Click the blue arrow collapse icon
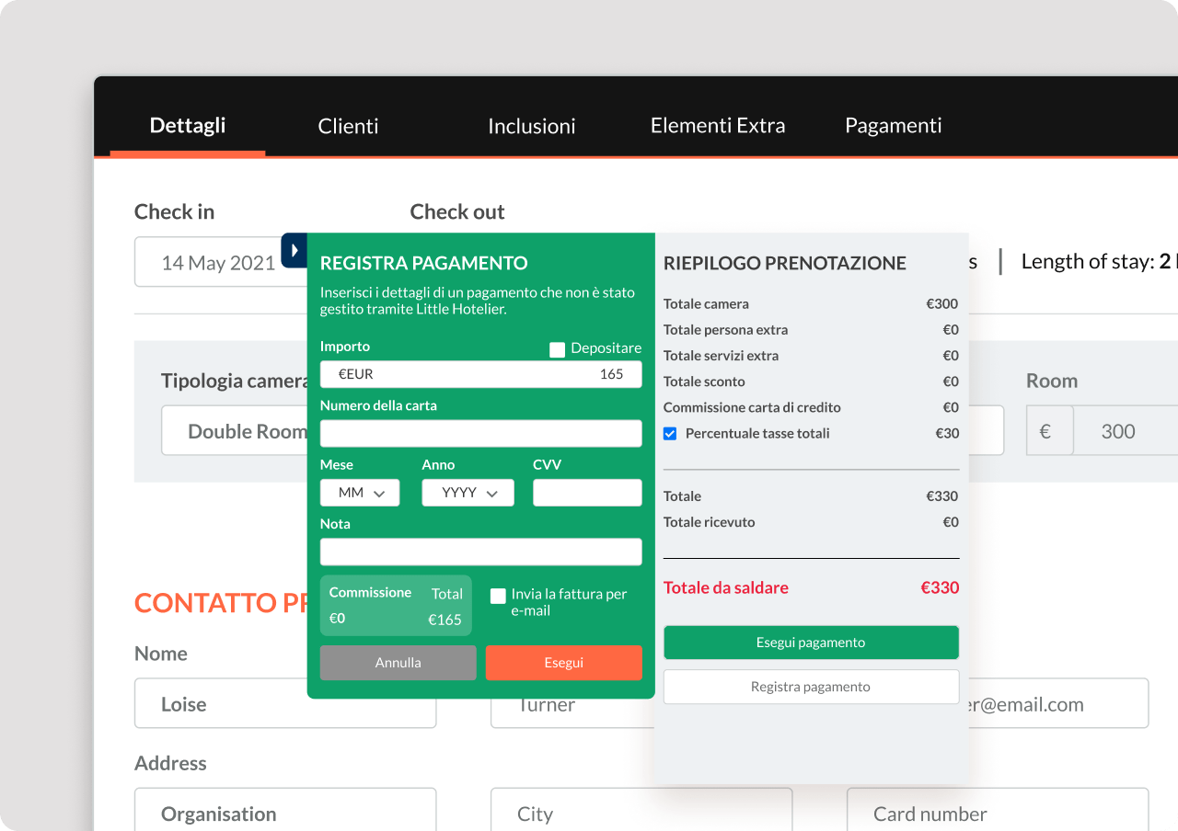This screenshot has width=1178, height=831. (294, 250)
